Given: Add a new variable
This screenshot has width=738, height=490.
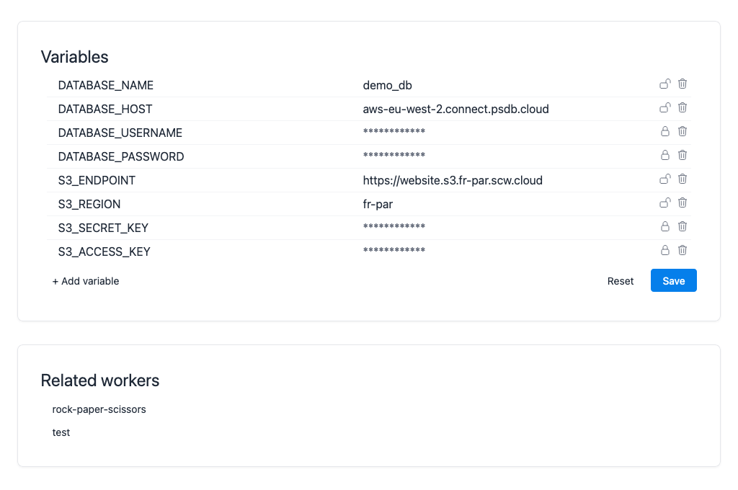Looking at the screenshot, I should point(86,281).
